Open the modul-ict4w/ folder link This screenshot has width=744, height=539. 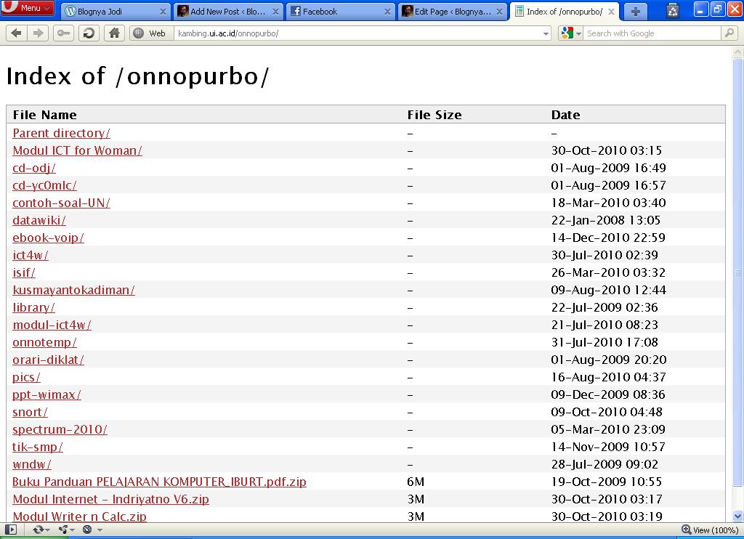click(x=52, y=325)
